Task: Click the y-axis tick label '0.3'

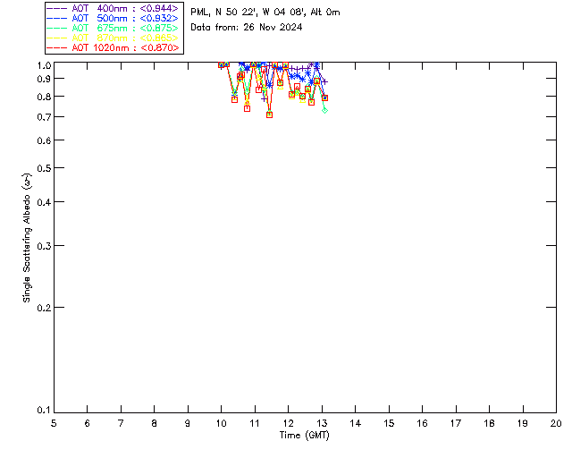Action: pyautogui.click(x=44, y=246)
